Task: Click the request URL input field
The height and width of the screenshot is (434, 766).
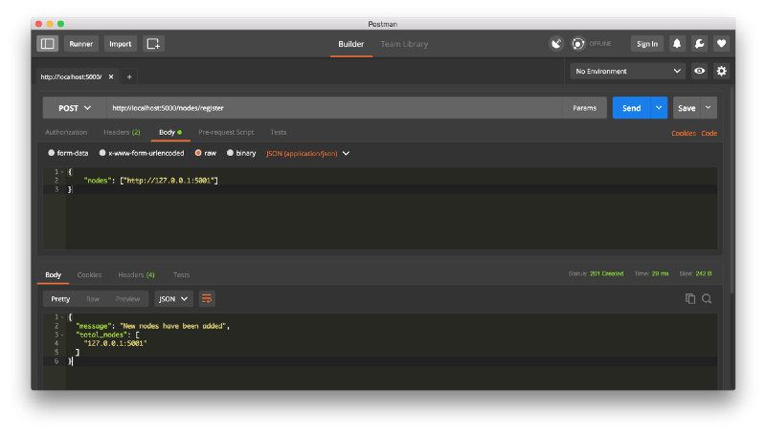Action: coord(330,108)
